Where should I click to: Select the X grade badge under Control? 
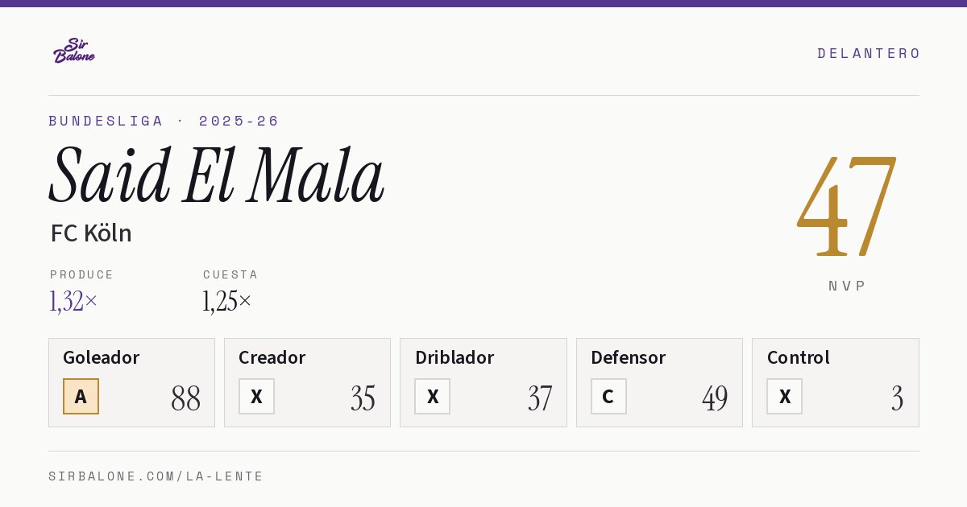[x=784, y=396]
